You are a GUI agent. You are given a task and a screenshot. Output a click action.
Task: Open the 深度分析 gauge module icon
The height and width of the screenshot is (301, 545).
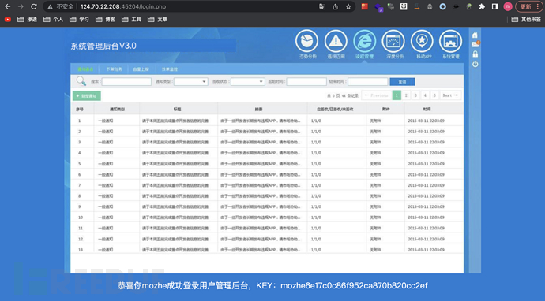(393, 41)
